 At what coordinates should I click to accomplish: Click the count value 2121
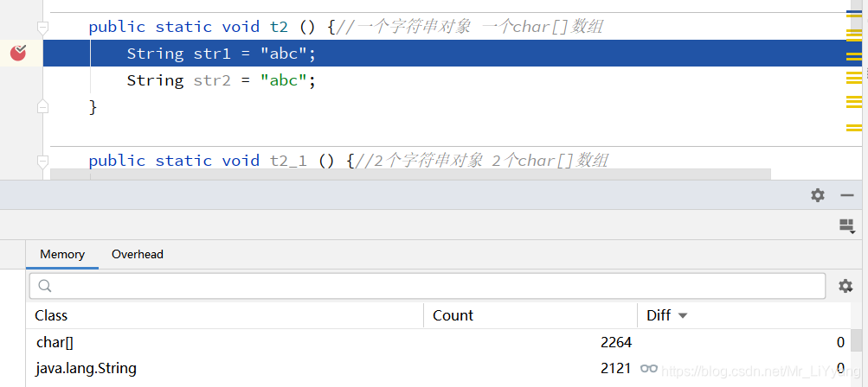tap(616, 368)
